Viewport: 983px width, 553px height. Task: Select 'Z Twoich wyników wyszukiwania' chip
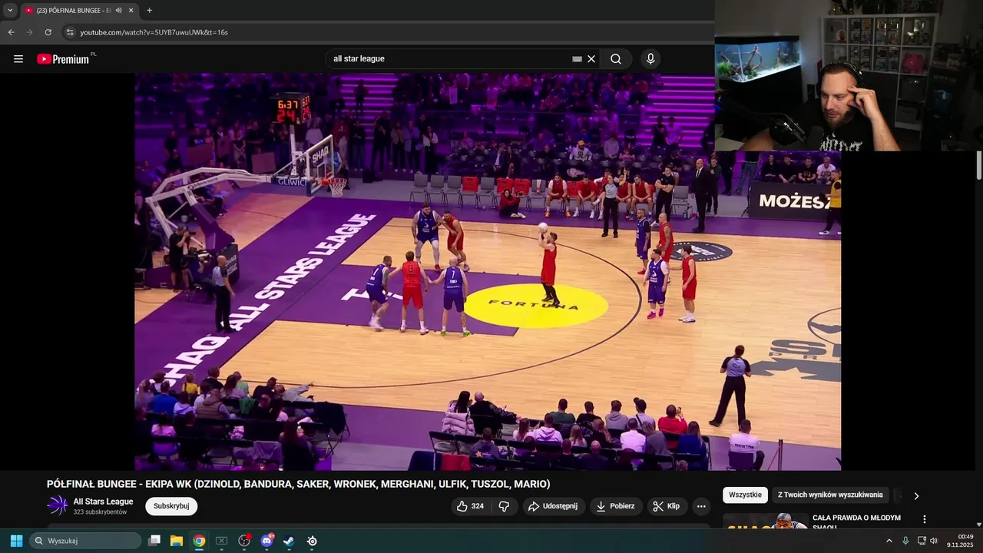point(830,495)
